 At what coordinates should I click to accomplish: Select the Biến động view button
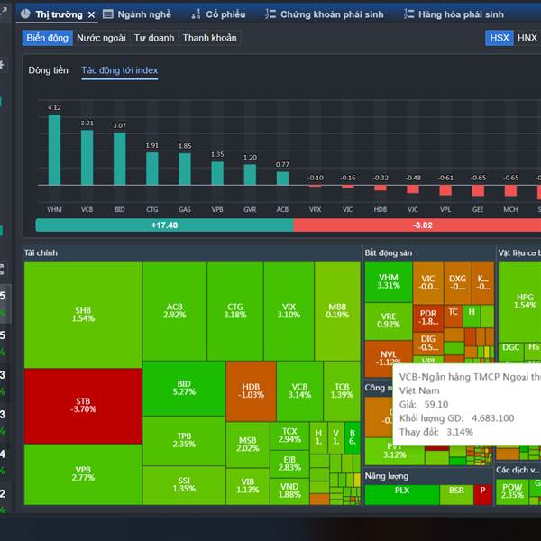[47, 38]
